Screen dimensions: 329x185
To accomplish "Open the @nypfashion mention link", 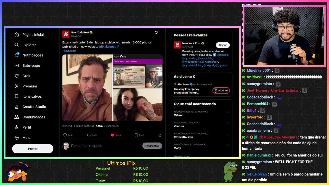I will click(x=211, y=62).
